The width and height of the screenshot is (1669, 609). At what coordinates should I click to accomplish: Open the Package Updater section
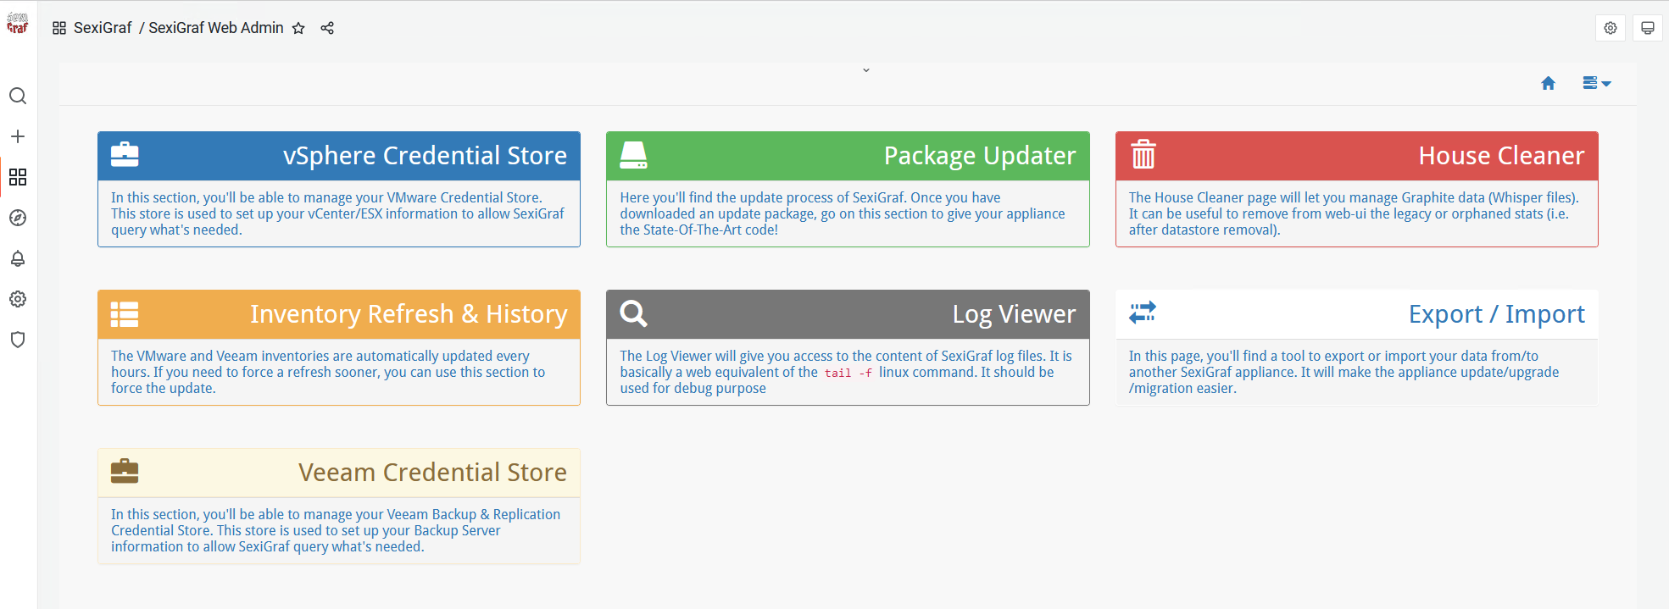point(979,156)
